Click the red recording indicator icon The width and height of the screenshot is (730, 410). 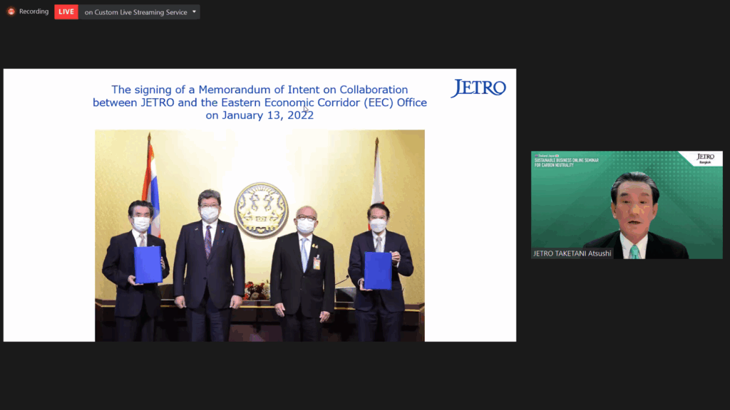click(x=11, y=11)
